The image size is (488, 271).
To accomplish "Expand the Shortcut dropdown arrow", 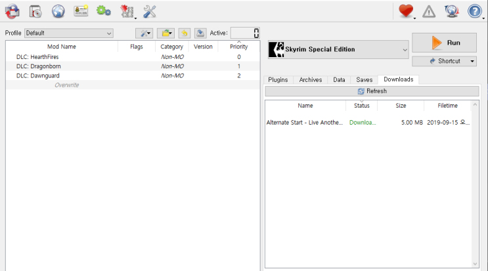I will [x=472, y=61].
